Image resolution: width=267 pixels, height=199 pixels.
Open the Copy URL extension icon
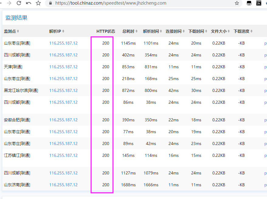259,3
